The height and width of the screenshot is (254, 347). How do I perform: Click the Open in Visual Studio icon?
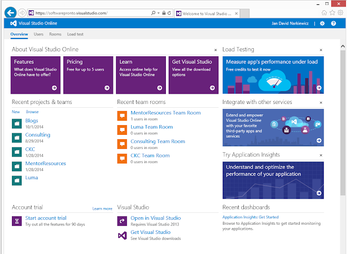click(x=122, y=220)
